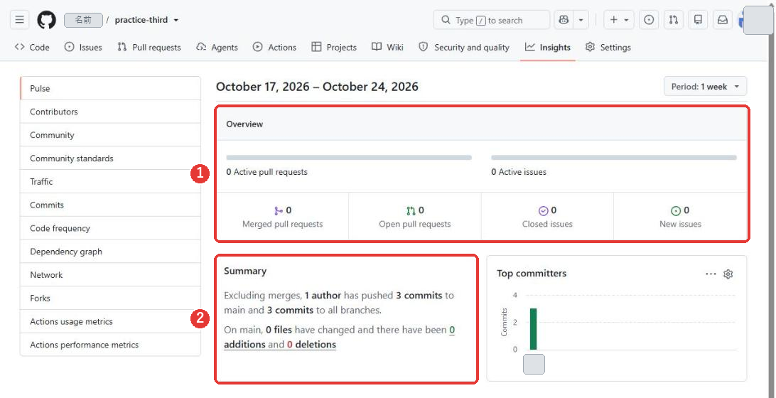View your issues icon in header
Screen dimensions: 776x398
[x=649, y=21]
